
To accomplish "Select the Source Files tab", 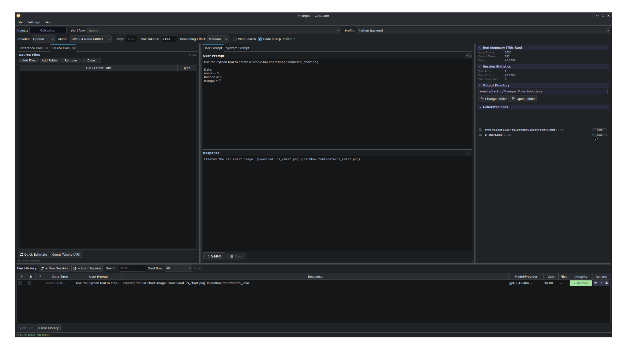I will pyautogui.click(x=63, y=48).
